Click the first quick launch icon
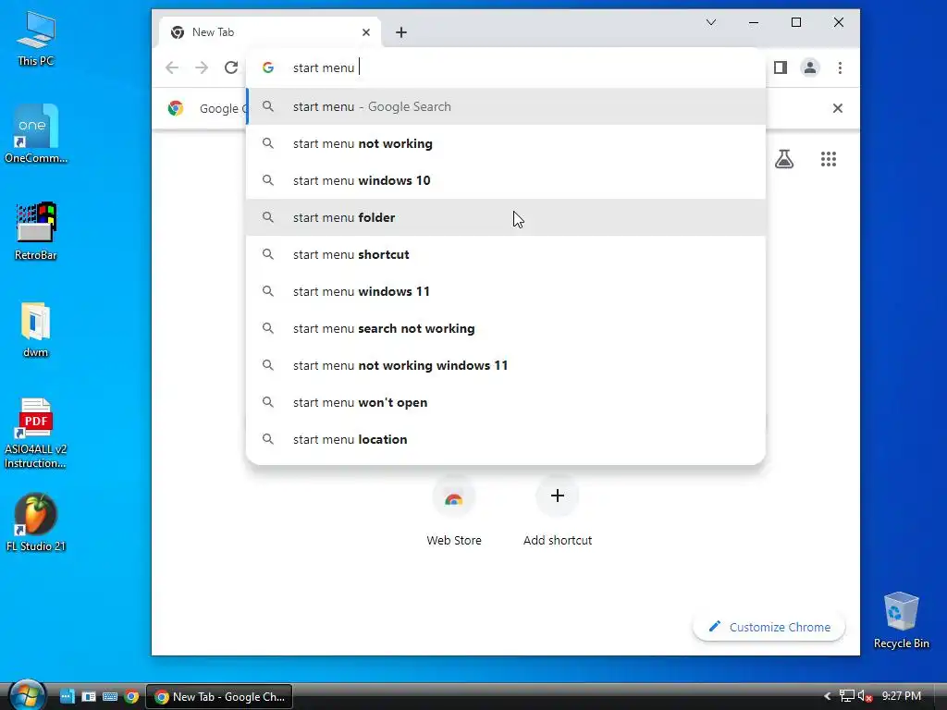Viewport: 947px width, 710px height. tap(67, 697)
